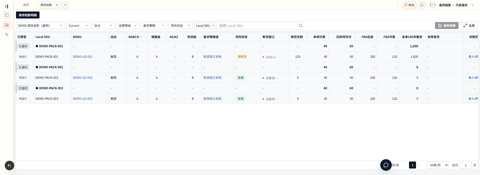The image size is (480, 175).
Task: Open the chat bubble support icon
Action: coord(386,165)
